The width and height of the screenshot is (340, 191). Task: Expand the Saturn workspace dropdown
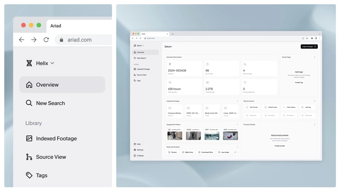point(139,45)
